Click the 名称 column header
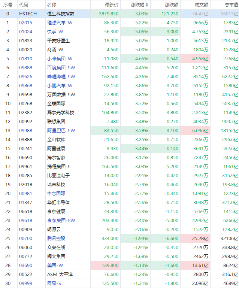Image resolution: width=239 pixels, height=288 pixels. 52,5
